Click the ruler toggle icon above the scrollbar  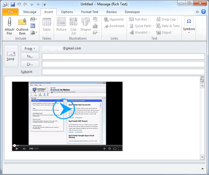coord(202,80)
